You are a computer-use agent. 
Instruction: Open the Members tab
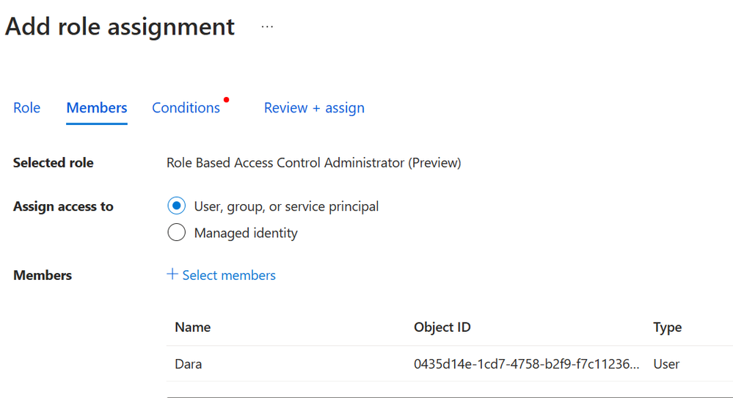pyautogui.click(x=97, y=108)
